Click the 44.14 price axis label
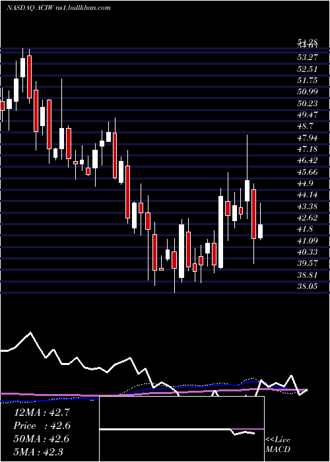This screenshot has width=330, height=462. [308, 195]
